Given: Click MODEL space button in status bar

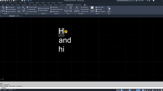Looking at the screenshot, I should coord(118,90).
